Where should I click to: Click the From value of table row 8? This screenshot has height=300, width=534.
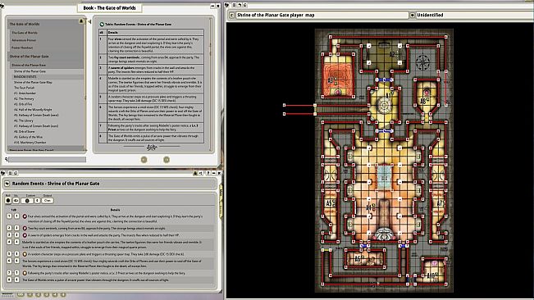click(9, 280)
